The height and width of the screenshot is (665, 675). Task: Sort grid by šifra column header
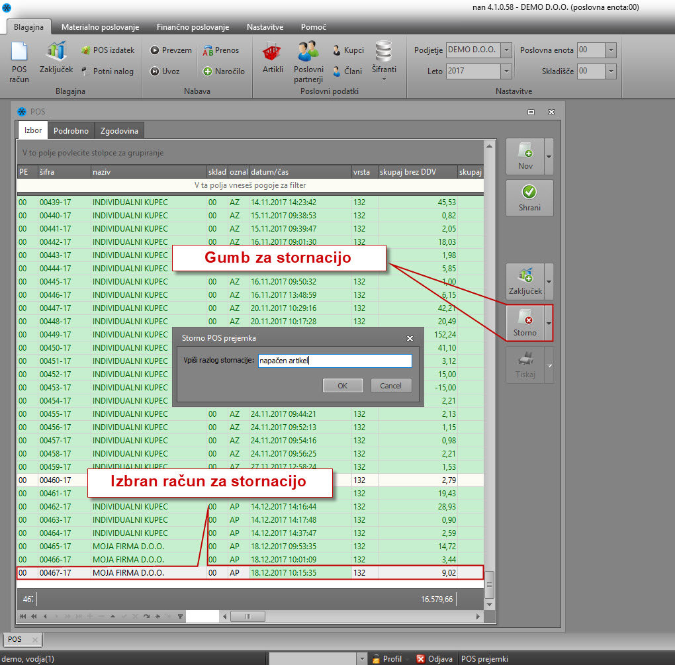point(64,172)
